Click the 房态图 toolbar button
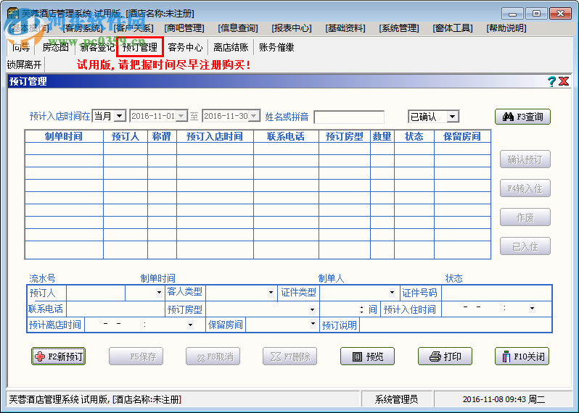 coord(55,47)
